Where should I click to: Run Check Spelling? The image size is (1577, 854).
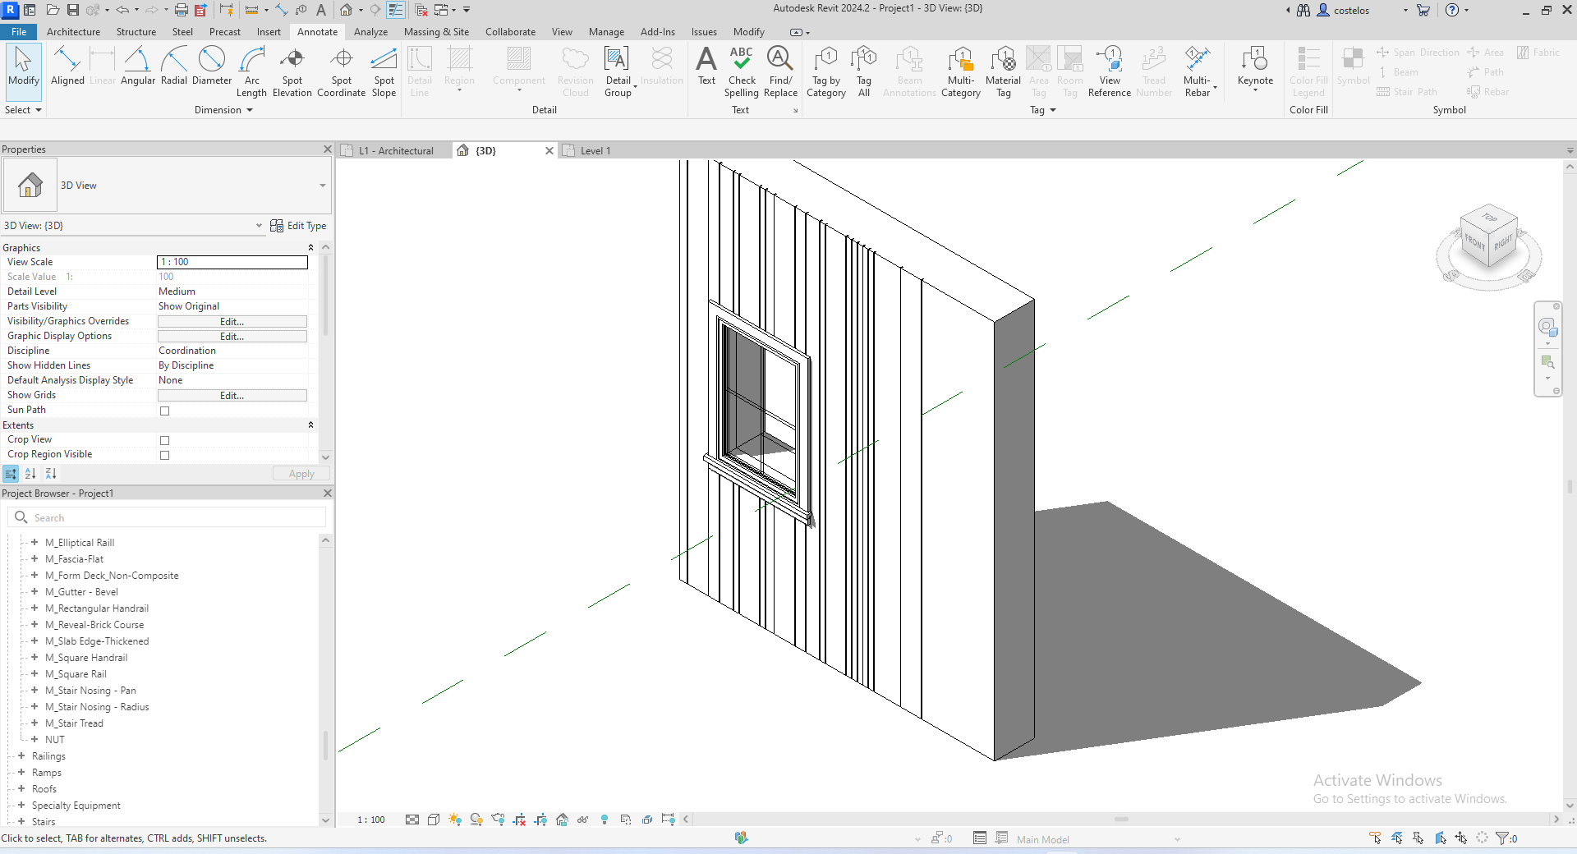click(742, 71)
